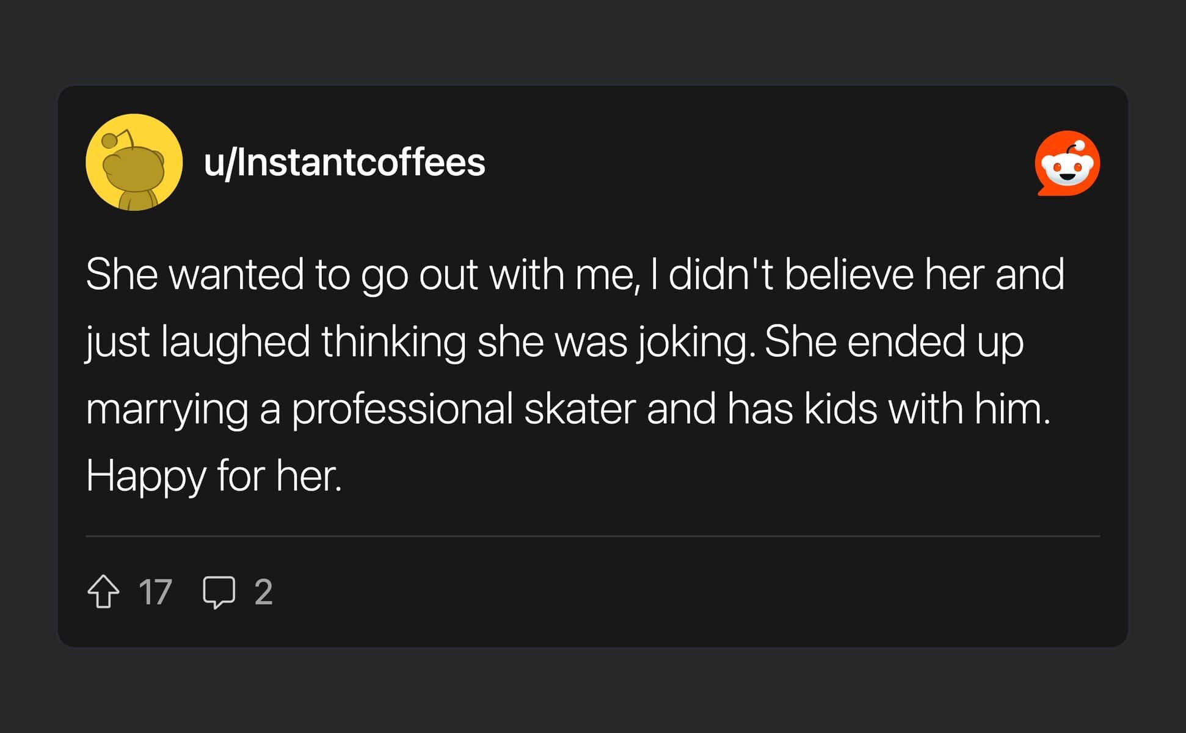This screenshot has width=1186, height=733.
Task: Select the word "laughed" in the post
Action: (x=235, y=341)
